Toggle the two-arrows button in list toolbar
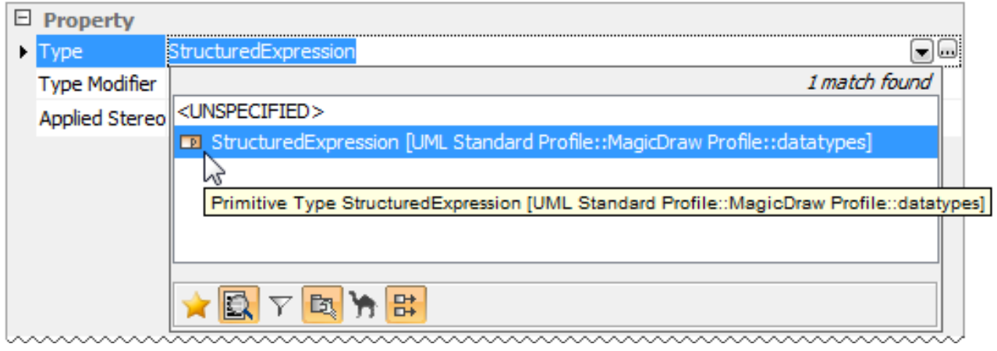This screenshot has height=351, width=997. [406, 306]
